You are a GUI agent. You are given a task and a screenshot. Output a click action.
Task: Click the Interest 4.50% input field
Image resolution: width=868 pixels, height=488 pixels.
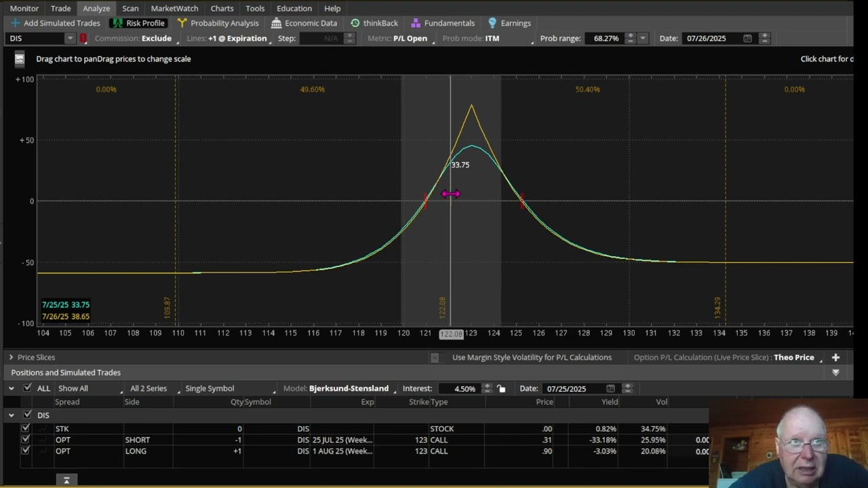click(460, 388)
